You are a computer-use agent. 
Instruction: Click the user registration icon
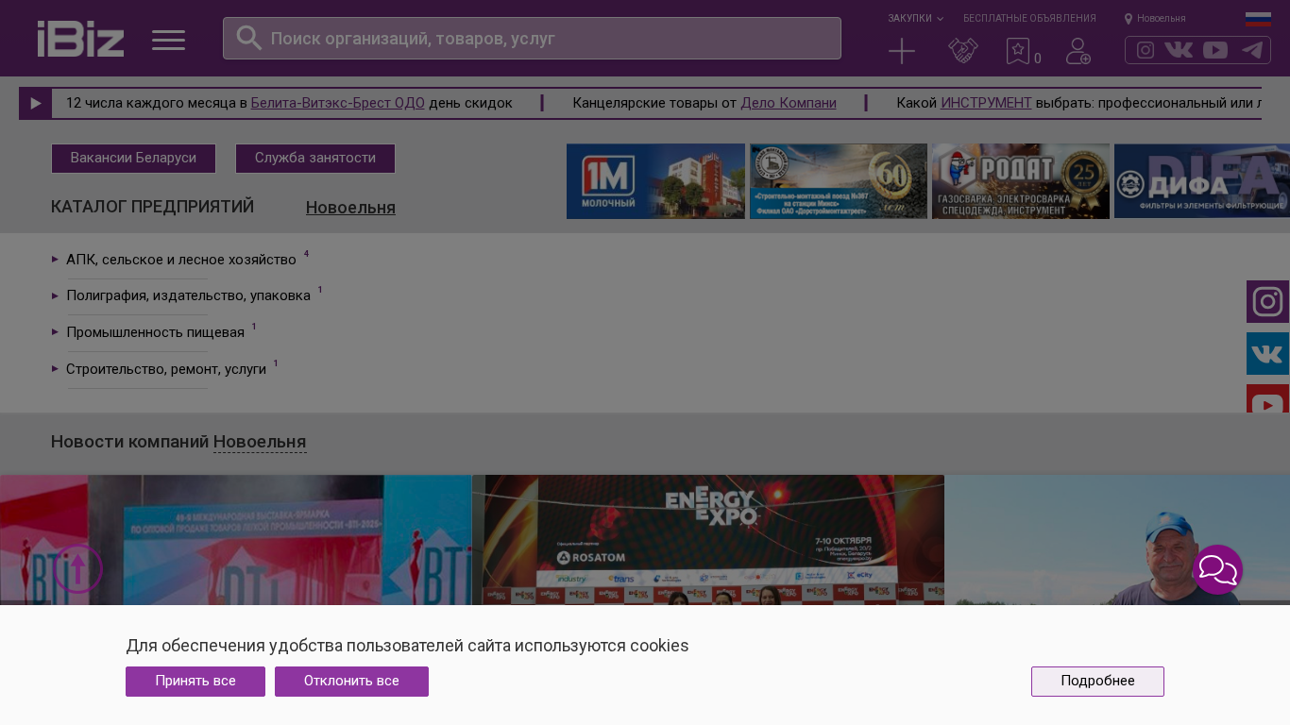tap(1078, 51)
